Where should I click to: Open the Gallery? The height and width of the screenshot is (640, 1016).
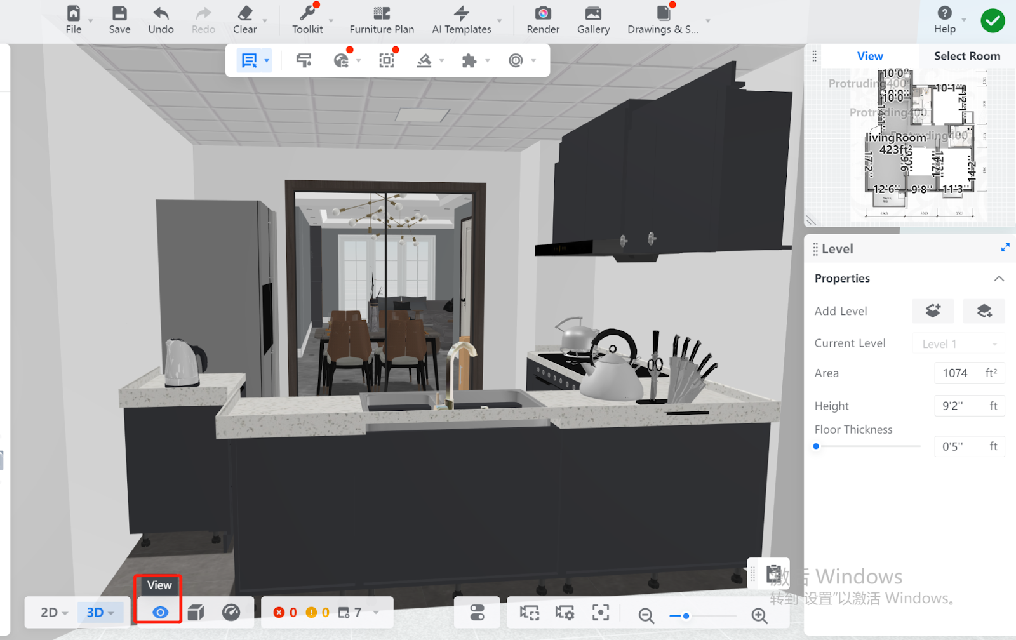pos(593,20)
